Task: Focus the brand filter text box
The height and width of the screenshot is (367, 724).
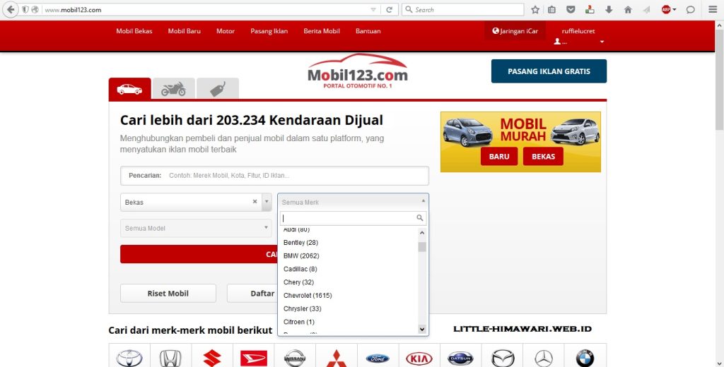Action: point(354,218)
